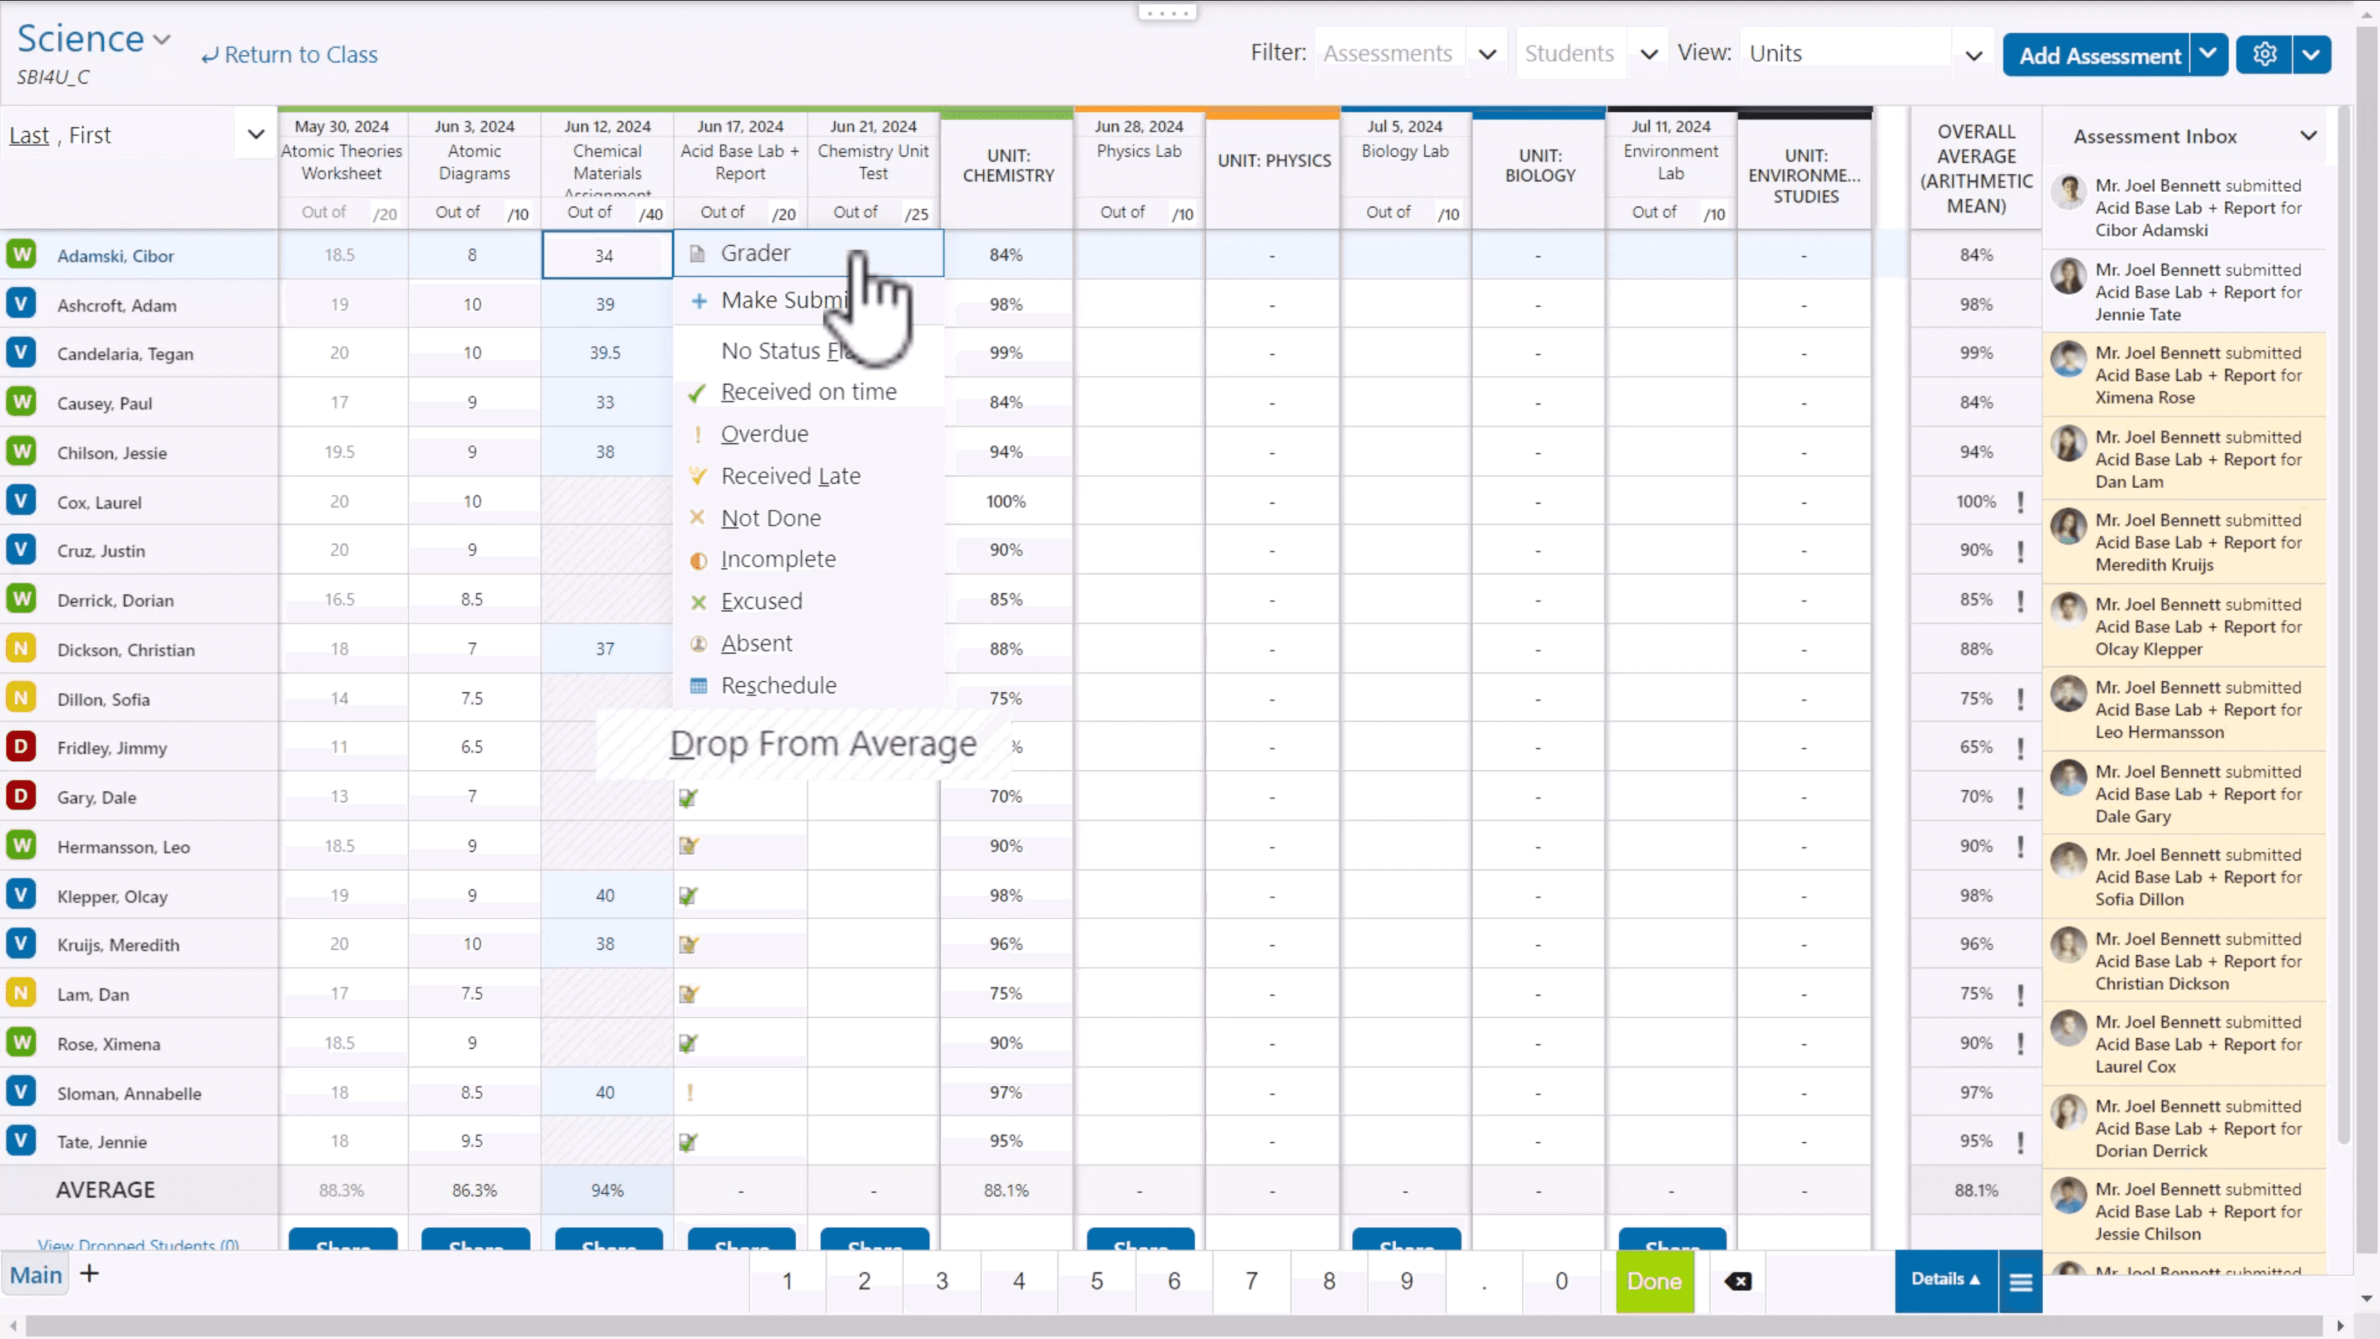2380x1339 pixels.
Task: Click the drag handle dots at top center
Action: click(1168, 13)
